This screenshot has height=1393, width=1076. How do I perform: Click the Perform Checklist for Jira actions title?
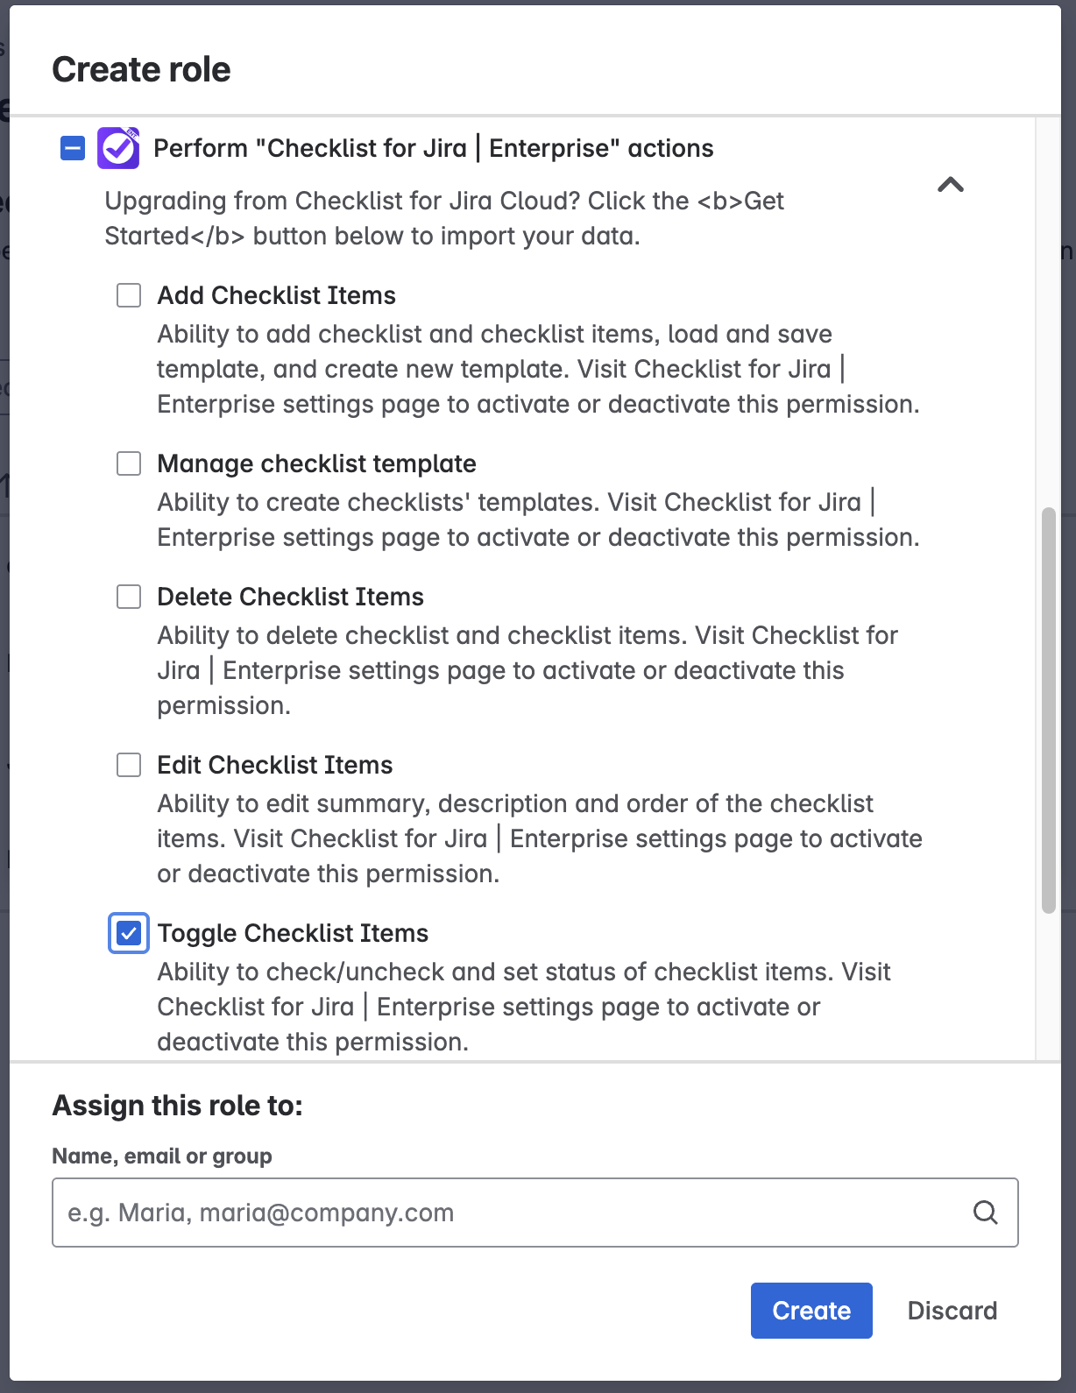click(434, 148)
